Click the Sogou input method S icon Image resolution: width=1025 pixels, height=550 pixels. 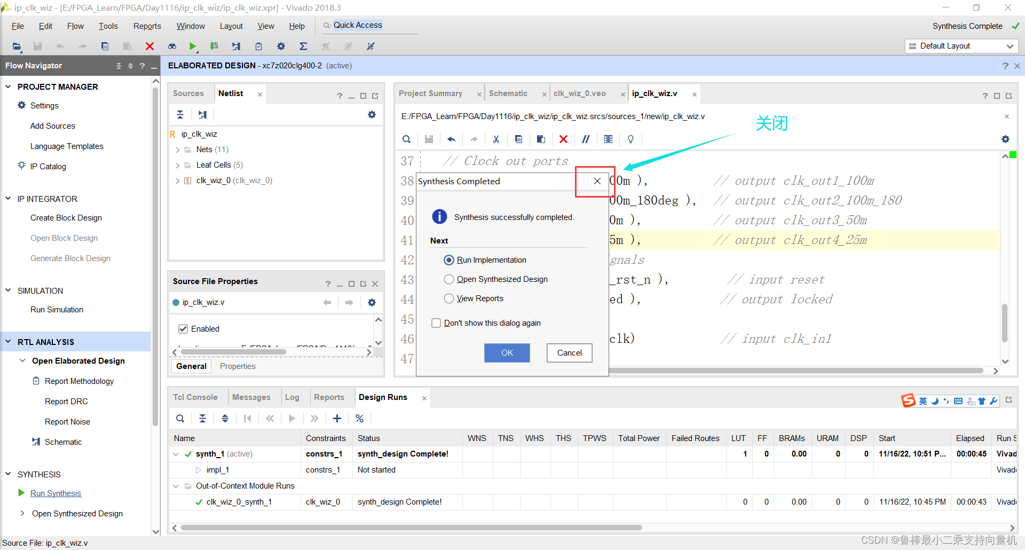[908, 400]
